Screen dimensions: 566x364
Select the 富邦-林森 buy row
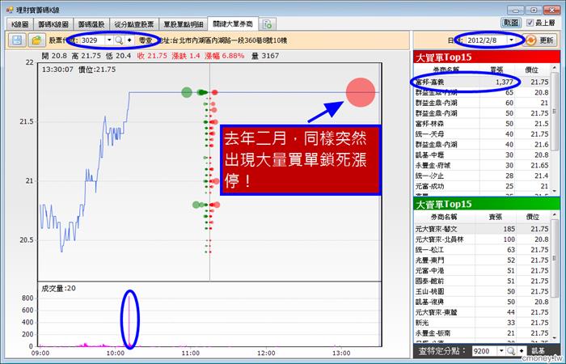pyautogui.click(x=482, y=124)
